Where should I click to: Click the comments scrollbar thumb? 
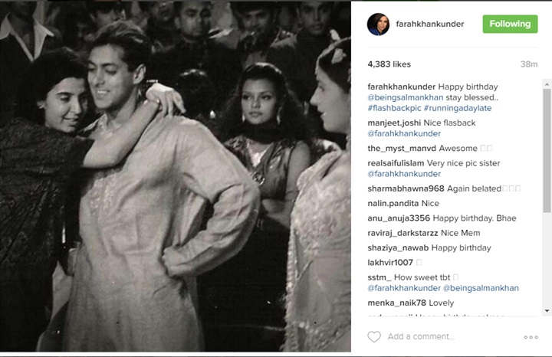[547, 151]
